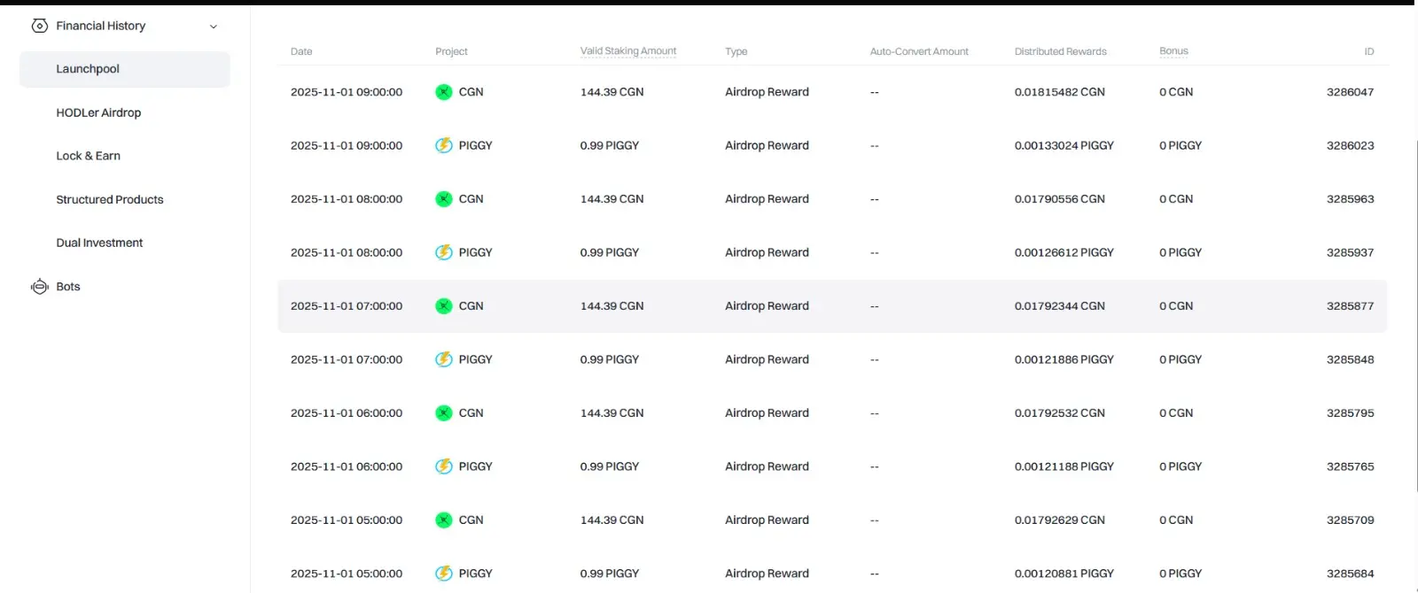Select Dual Investment menu item
1418x593 pixels.
tap(99, 243)
